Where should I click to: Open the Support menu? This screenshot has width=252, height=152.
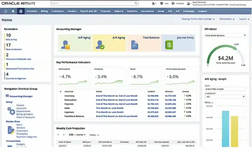(x=203, y=11)
